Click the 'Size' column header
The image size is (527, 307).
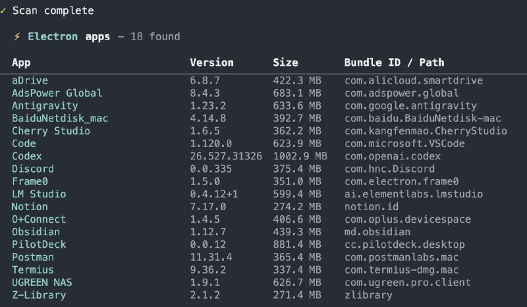tap(285, 63)
